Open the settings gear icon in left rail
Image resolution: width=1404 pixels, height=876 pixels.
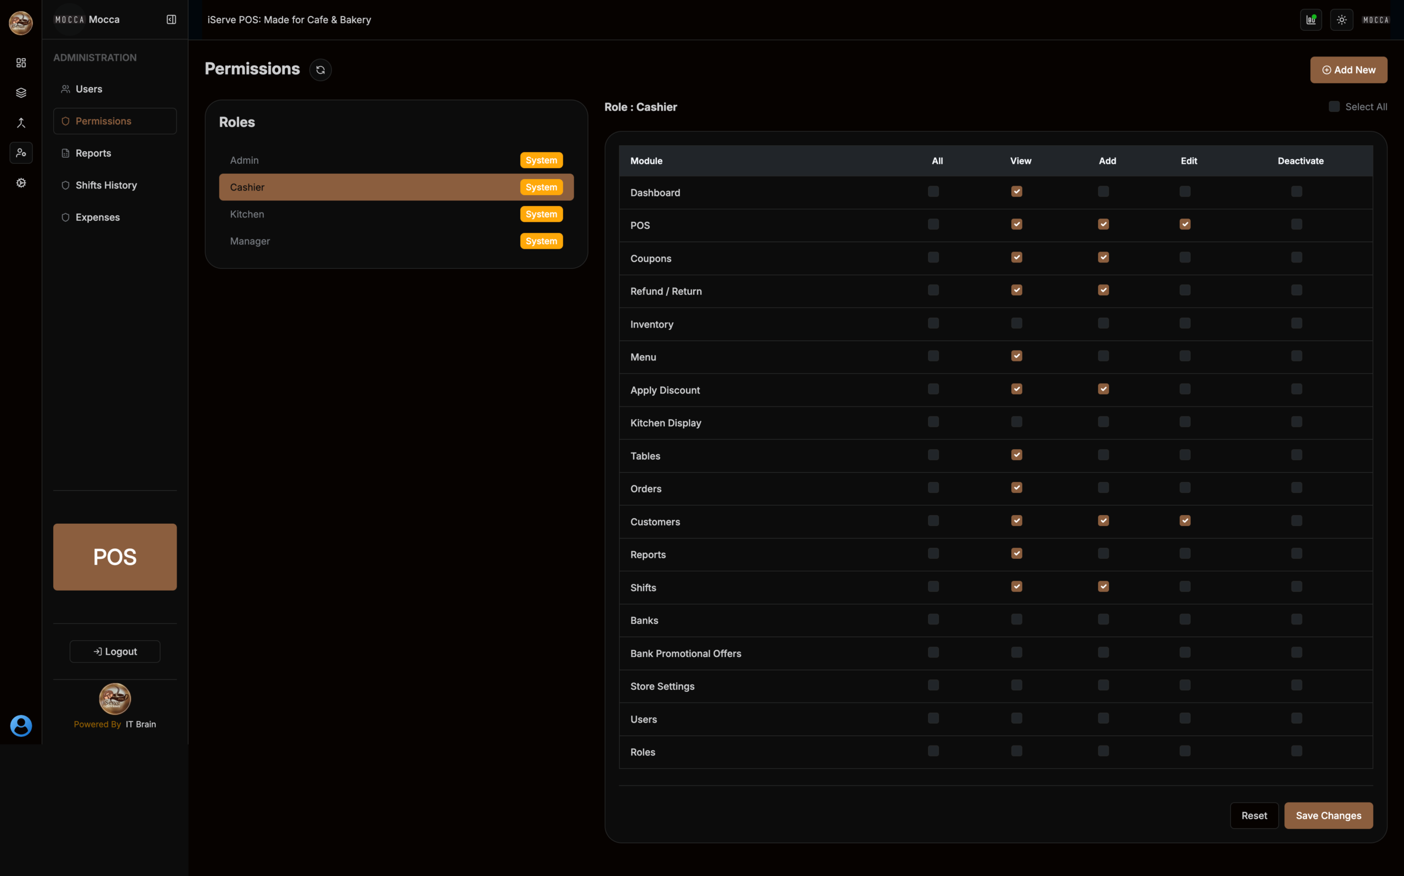coord(21,183)
